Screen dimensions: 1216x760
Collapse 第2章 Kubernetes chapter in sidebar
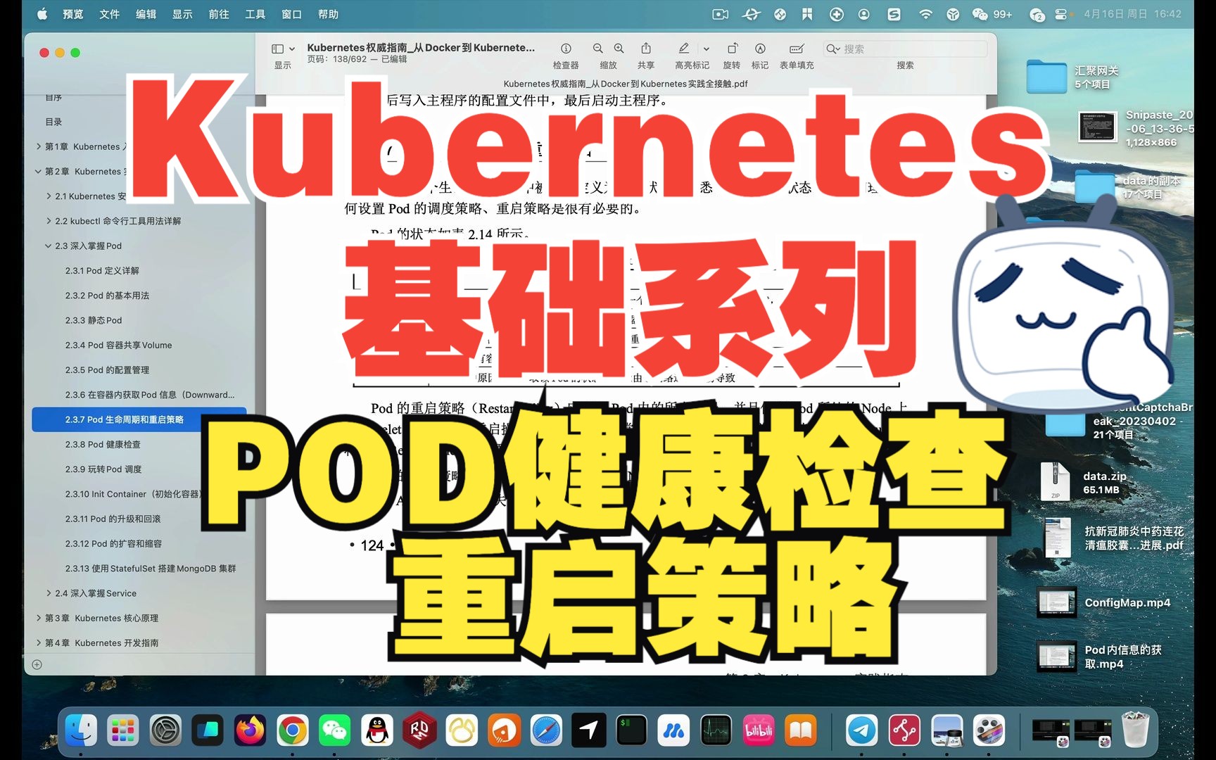click(x=39, y=171)
